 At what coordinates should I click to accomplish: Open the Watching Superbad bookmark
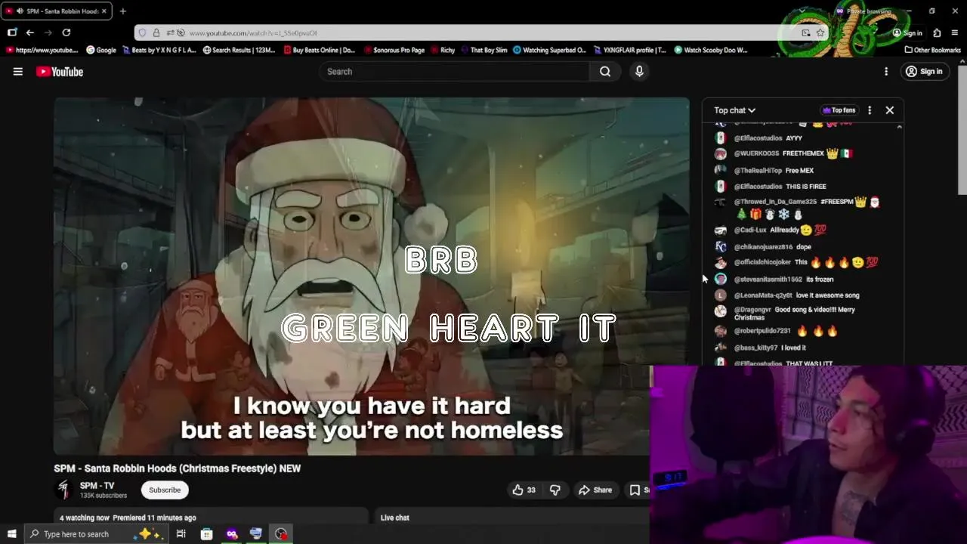(x=550, y=50)
